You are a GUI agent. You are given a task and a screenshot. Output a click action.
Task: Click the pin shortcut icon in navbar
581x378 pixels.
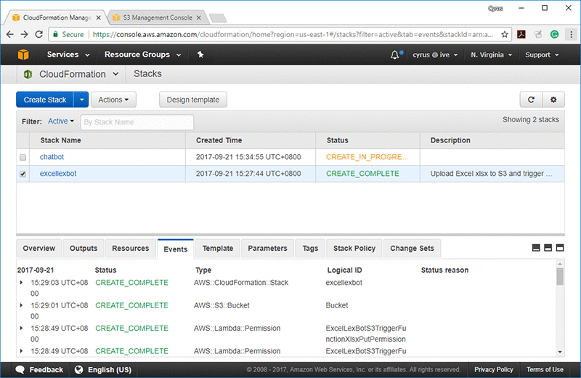point(200,55)
